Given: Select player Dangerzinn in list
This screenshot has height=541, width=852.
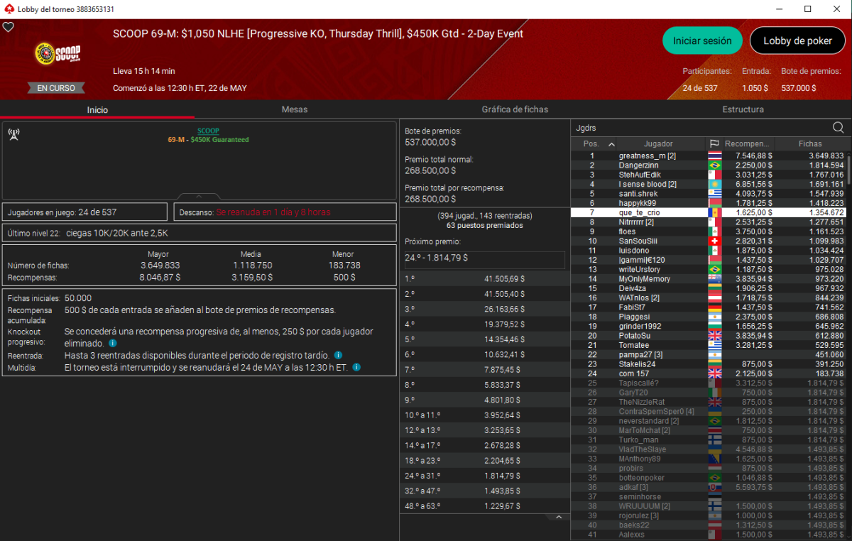Looking at the screenshot, I should click(708, 165).
